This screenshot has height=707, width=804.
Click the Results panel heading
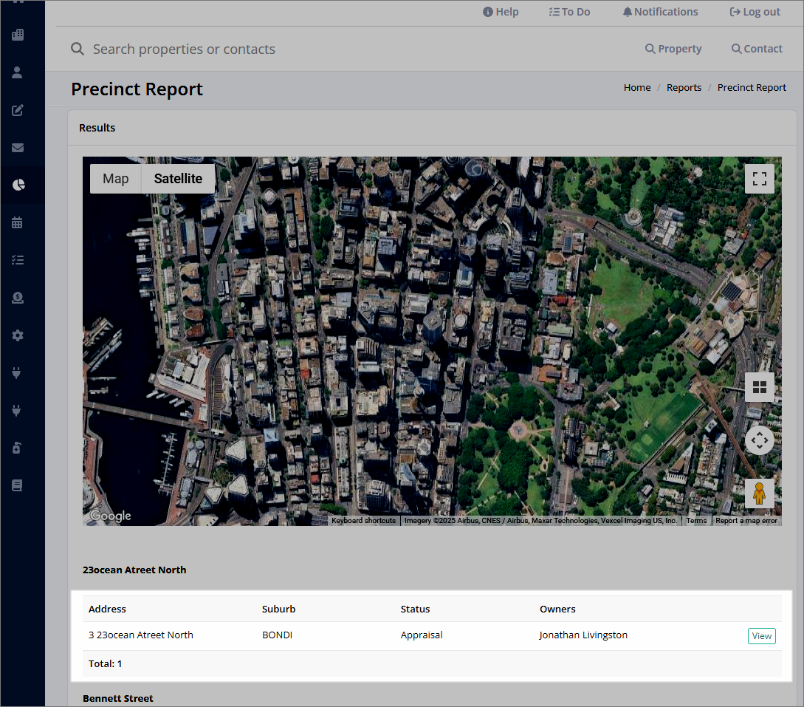click(97, 128)
